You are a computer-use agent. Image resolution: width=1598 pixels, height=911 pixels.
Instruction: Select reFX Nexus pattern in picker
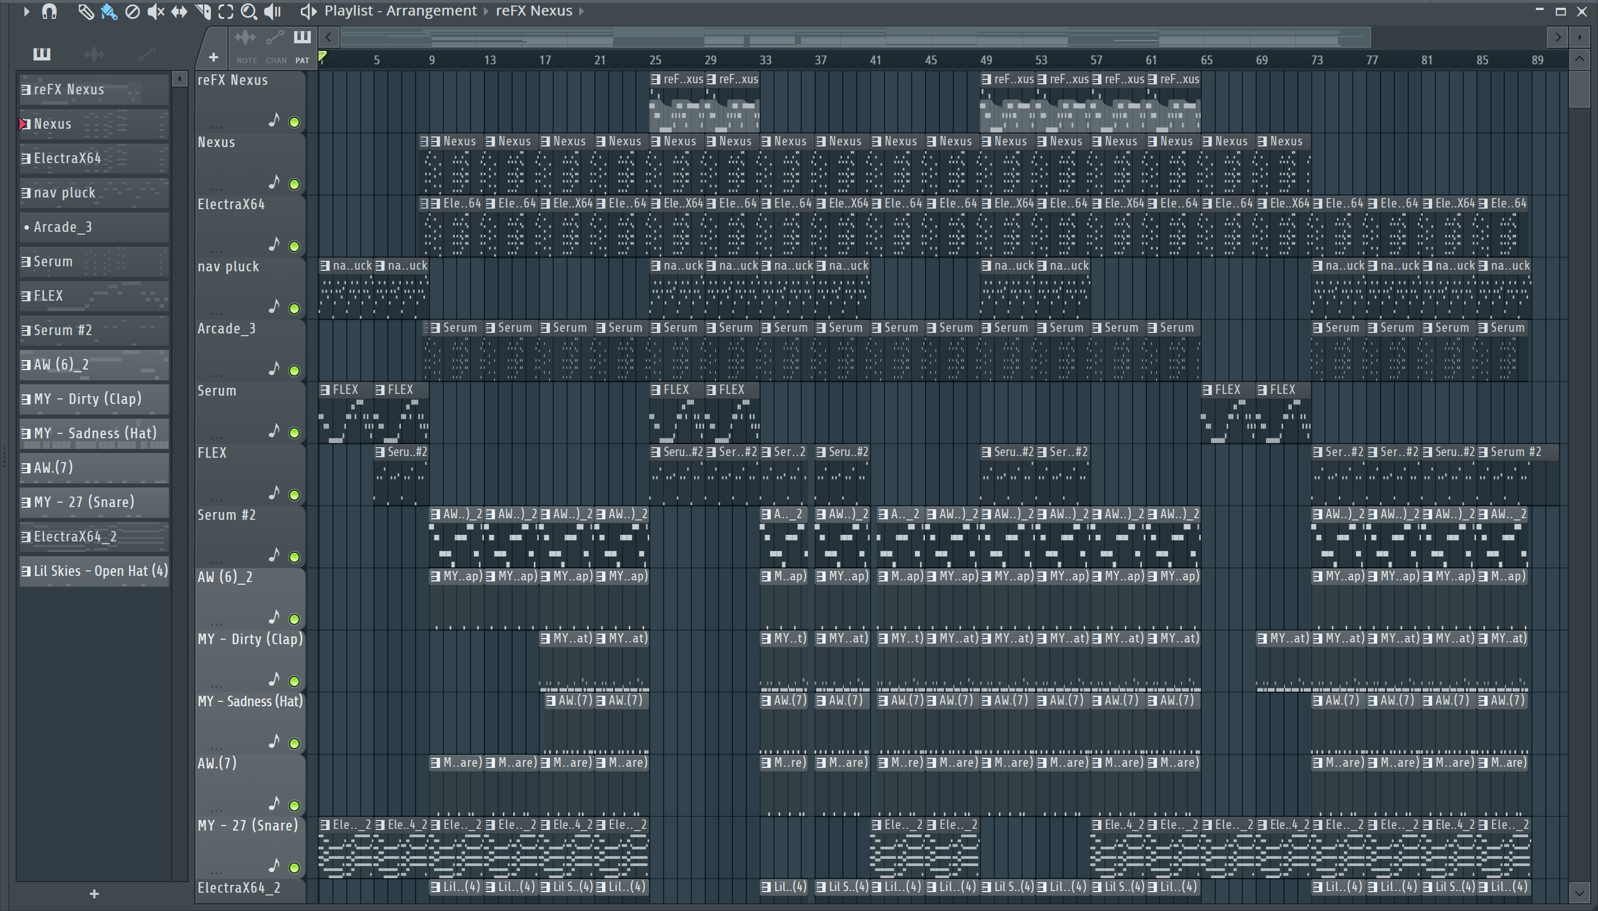coord(94,89)
